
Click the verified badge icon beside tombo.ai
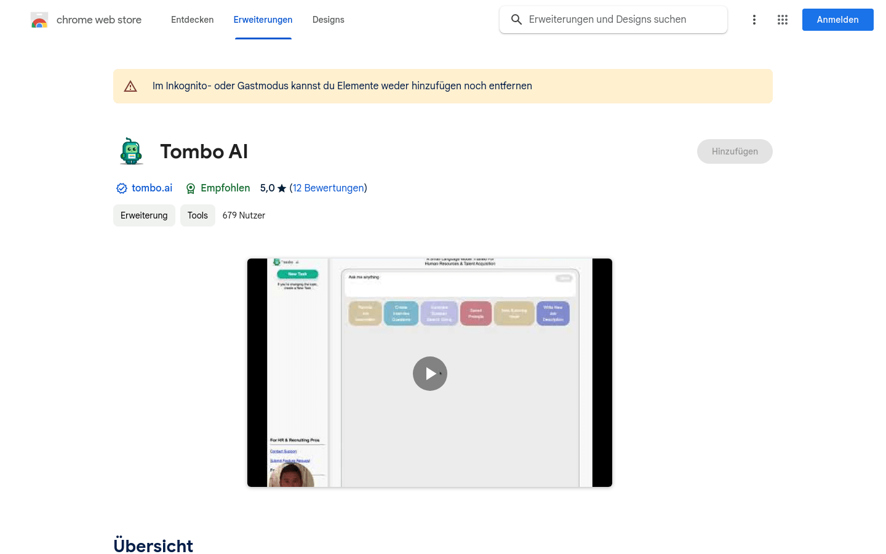122,188
